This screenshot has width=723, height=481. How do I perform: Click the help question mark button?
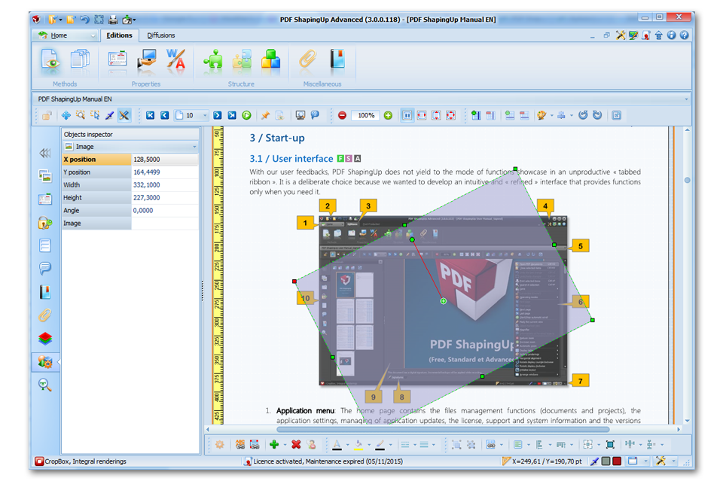(x=685, y=35)
